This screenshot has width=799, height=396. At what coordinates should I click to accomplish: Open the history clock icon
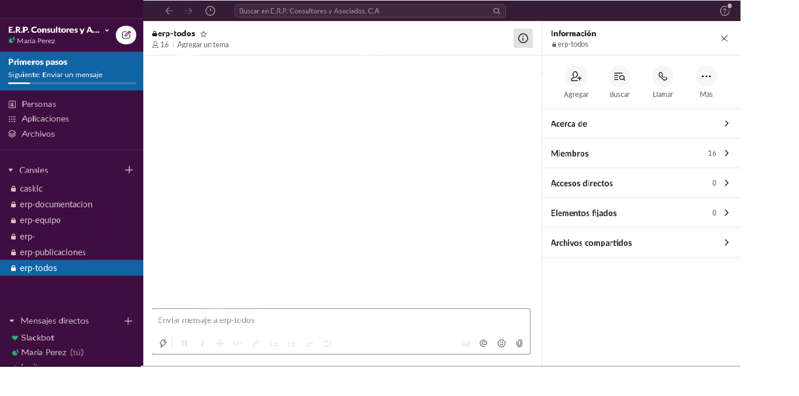[x=210, y=11]
